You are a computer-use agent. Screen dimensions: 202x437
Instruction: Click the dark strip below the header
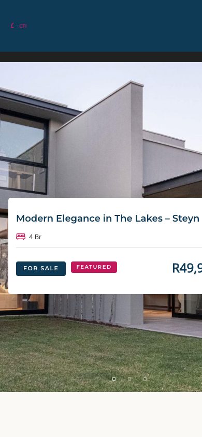click(x=101, y=57)
